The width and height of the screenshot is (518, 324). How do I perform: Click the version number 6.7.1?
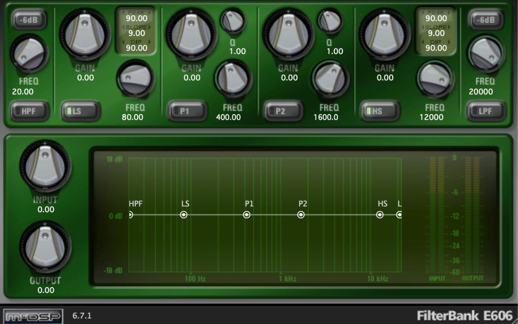82,315
